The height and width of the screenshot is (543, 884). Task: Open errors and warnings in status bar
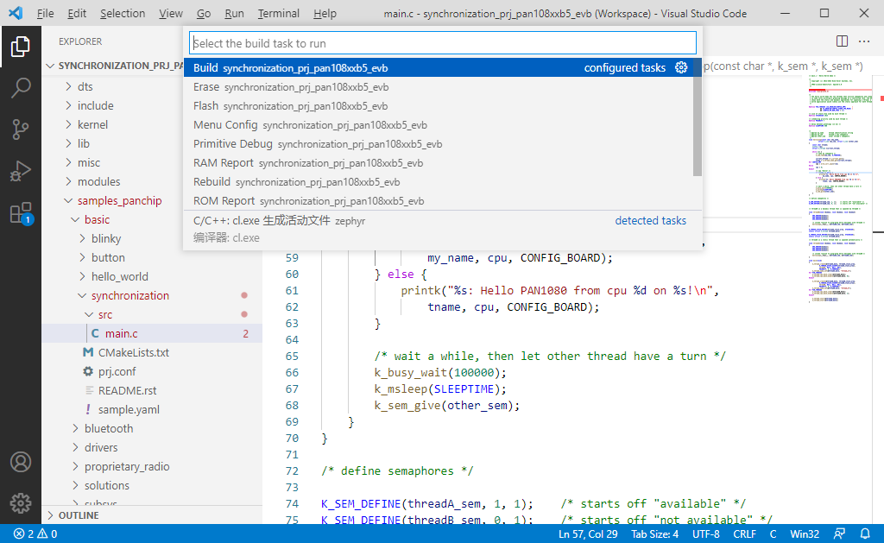pyautogui.click(x=35, y=534)
